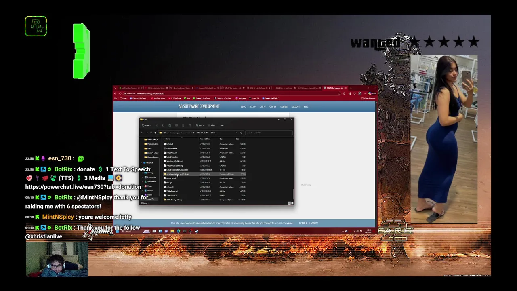Click the 'steamapps' breadcrumb segment
517x291 pixels.
pos(176,133)
